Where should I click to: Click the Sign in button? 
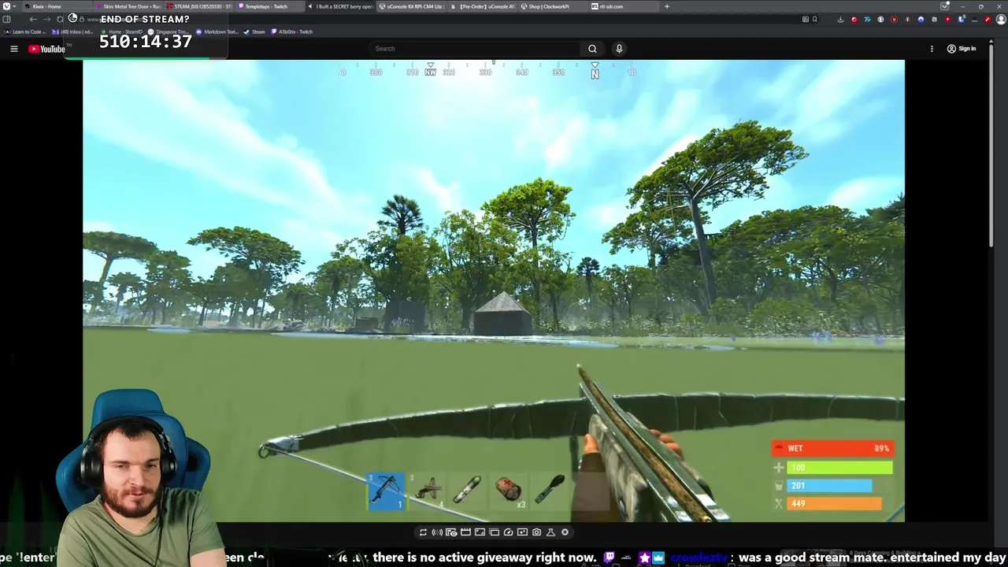click(962, 49)
